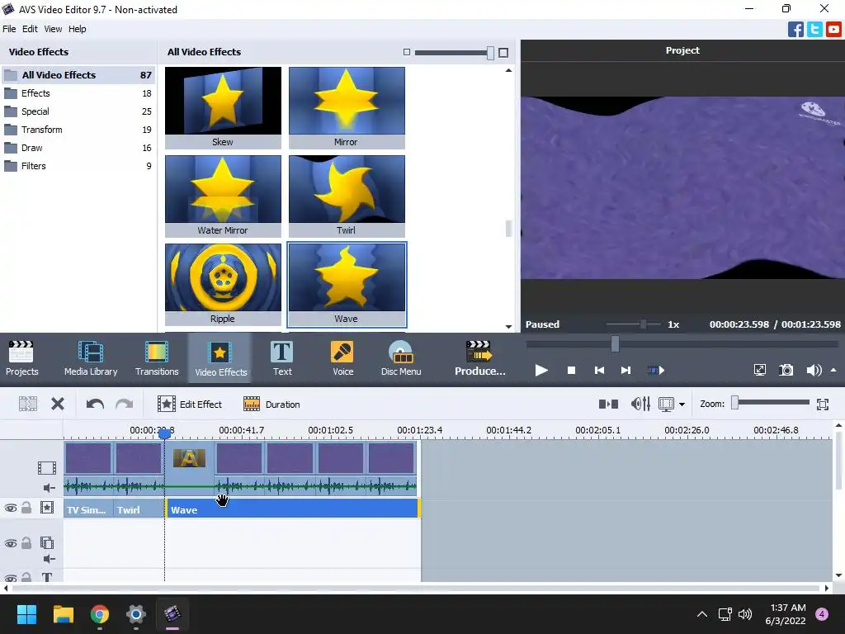Open the Text tool
The height and width of the screenshot is (634, 845).
coord(282,358)
